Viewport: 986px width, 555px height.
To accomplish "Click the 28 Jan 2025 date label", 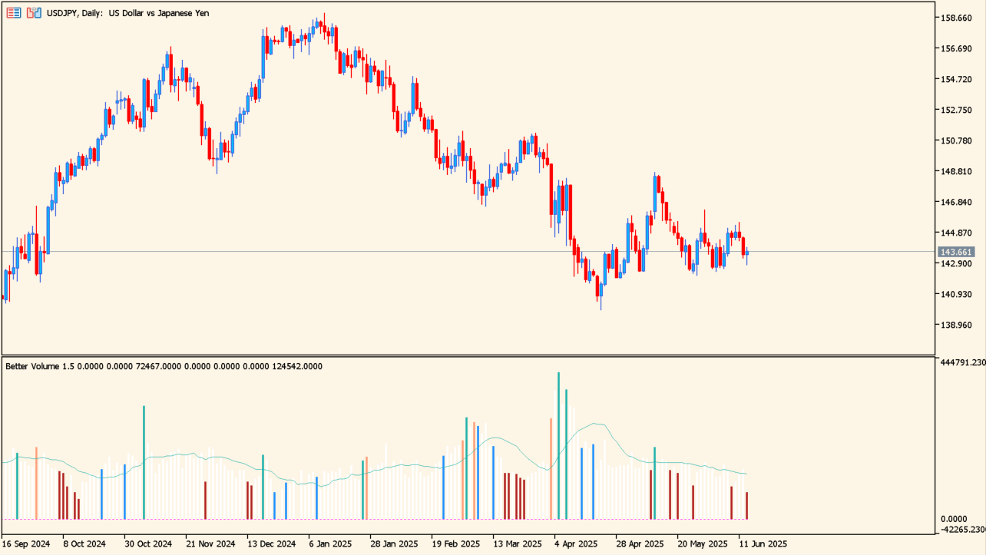I will [x=394, y=543].
